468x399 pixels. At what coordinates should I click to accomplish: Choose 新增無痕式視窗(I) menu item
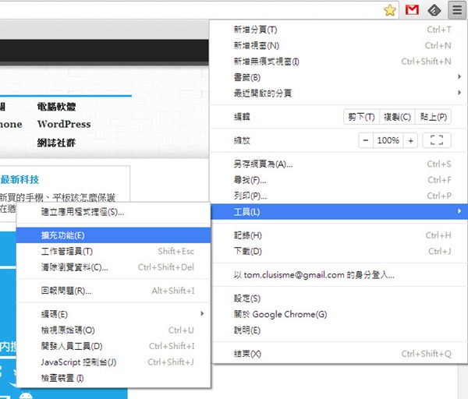[x=335, y=62]
